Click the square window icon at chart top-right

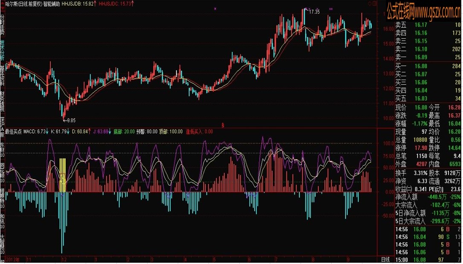tap(375, 3)
